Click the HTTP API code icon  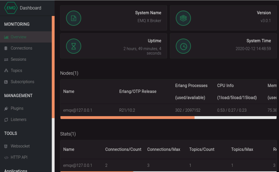(6, 157)
